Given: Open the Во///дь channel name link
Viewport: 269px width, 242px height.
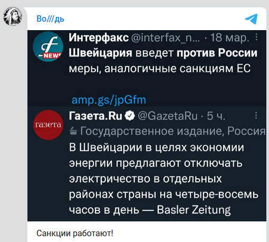Looking at the screenshot, I should coord(50,18).
